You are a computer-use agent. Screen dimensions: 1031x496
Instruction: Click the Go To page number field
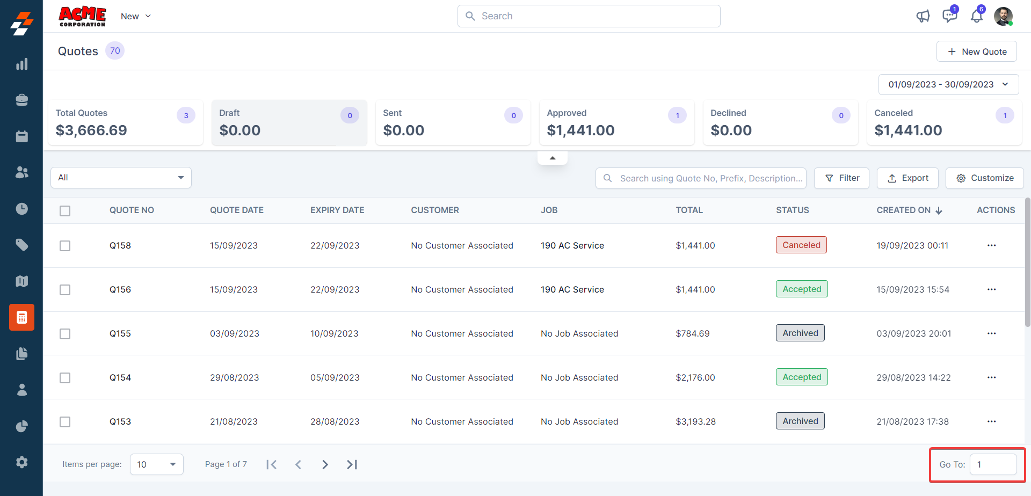coord(993,464)
